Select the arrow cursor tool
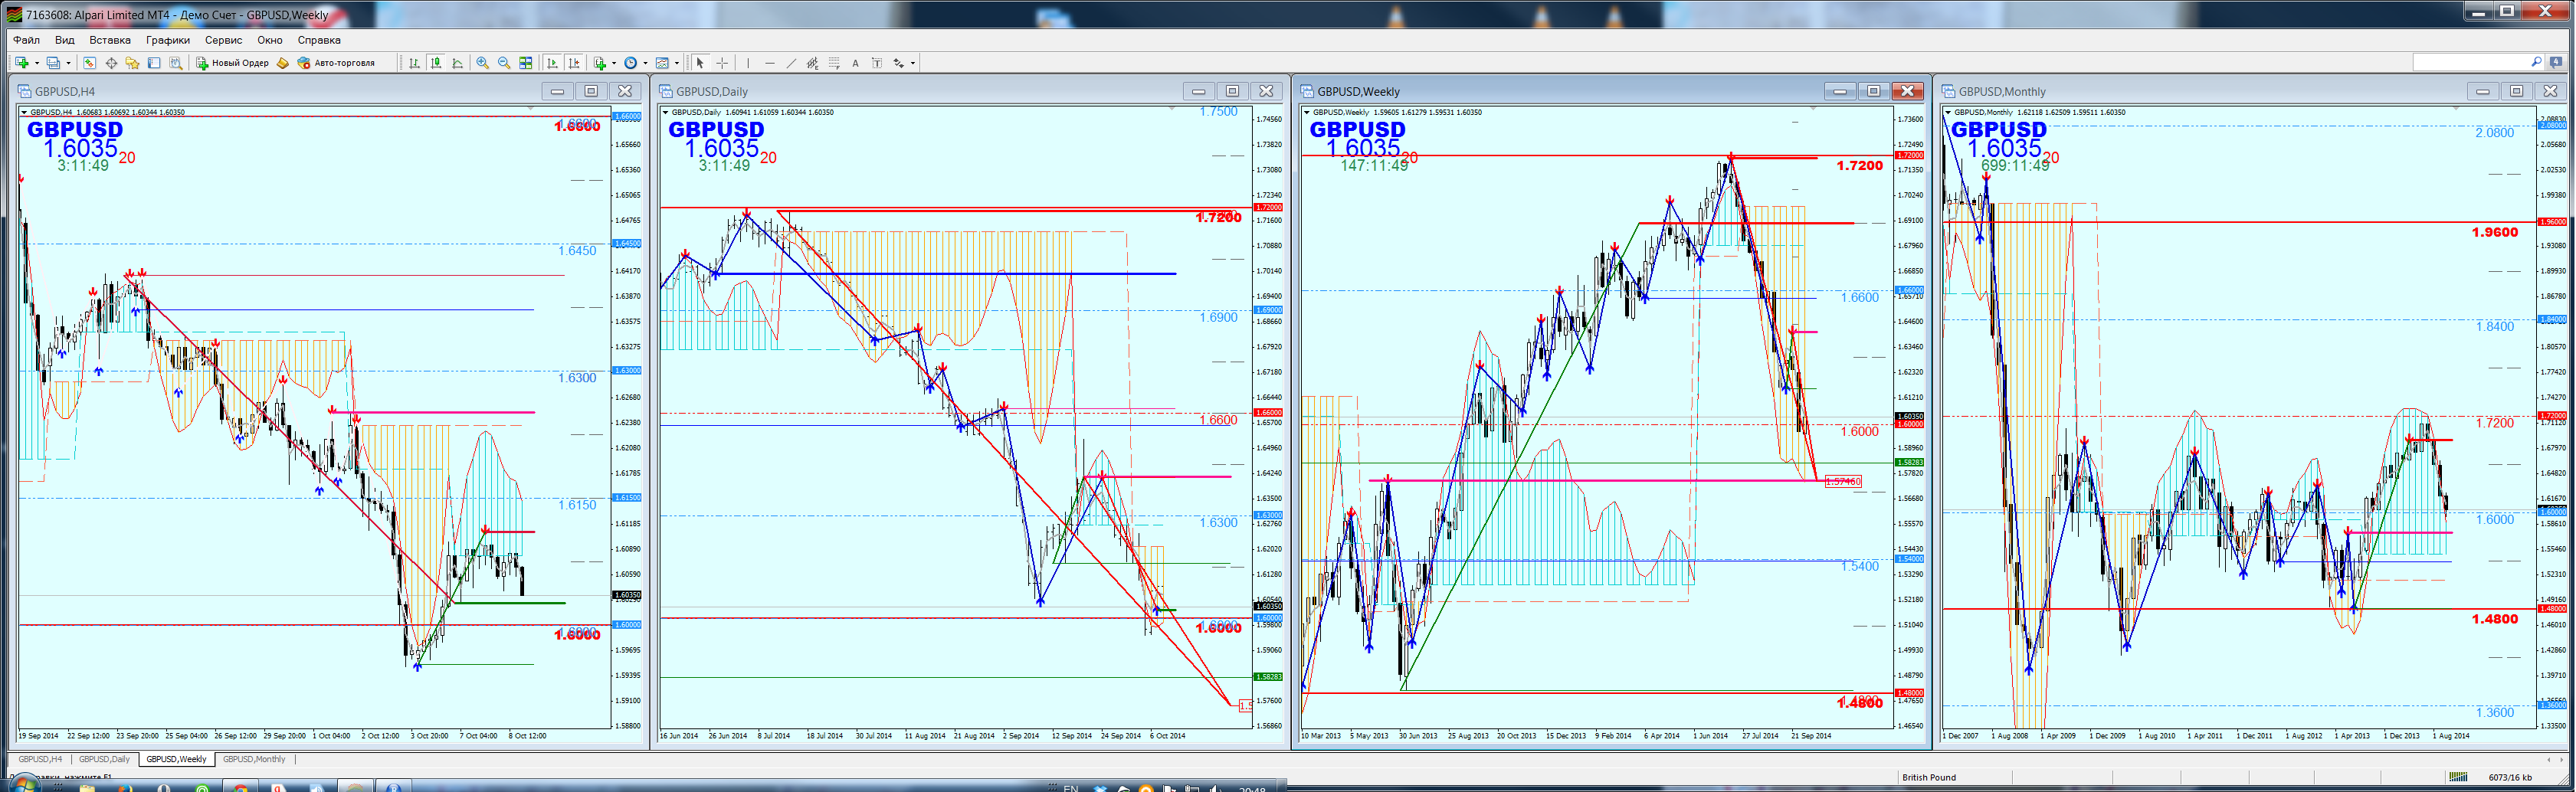Image resolution: width=2576 pixels, height=792 pixels. 701,63
